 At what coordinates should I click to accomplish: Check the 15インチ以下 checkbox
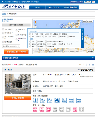pyautogui.click(x=3, y=29)
